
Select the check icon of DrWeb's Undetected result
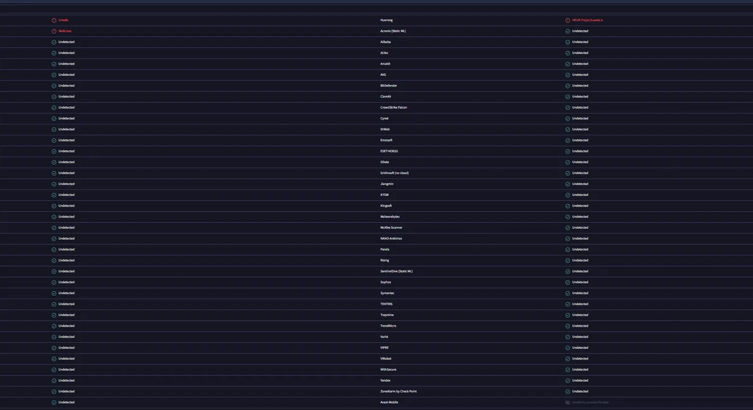[x=568, y=129]
